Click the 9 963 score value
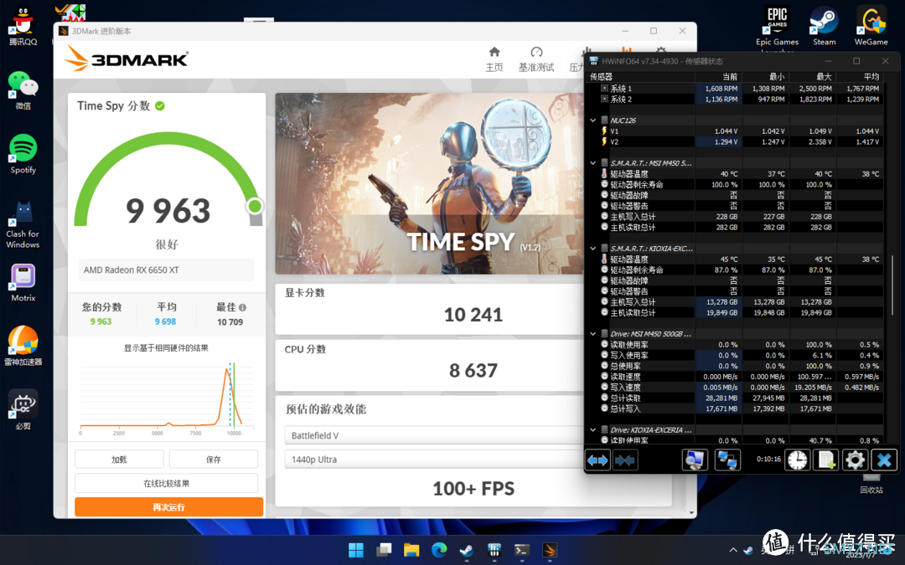The height and width of the screenshot is (565, 905). [168, 210]
